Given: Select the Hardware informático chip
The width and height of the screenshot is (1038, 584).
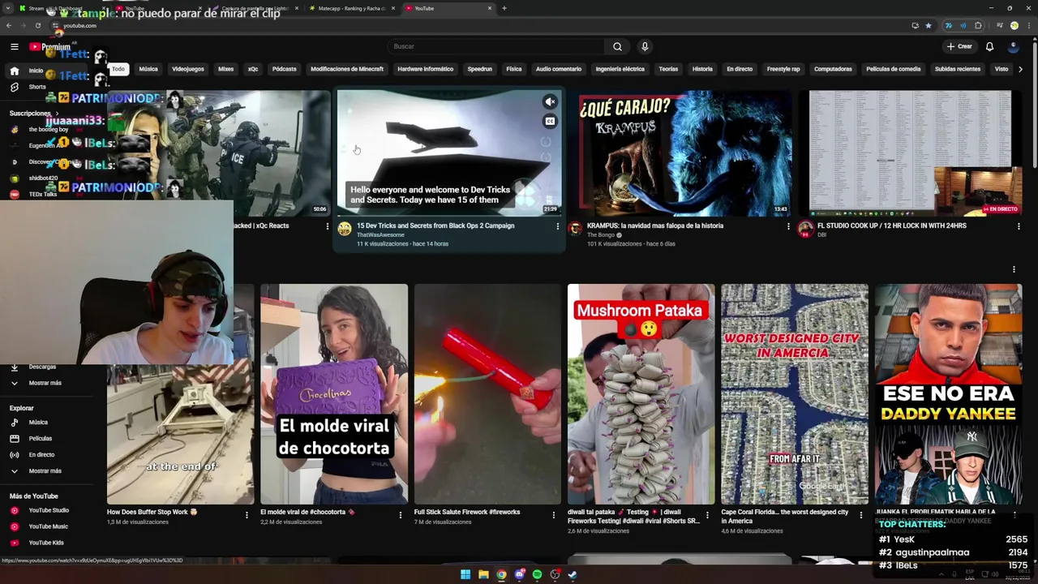Looking at the screenshot, I should point(426,69).
